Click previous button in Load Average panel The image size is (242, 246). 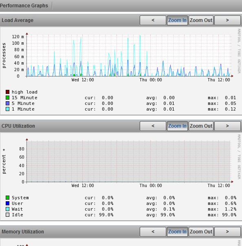point(153,20)
